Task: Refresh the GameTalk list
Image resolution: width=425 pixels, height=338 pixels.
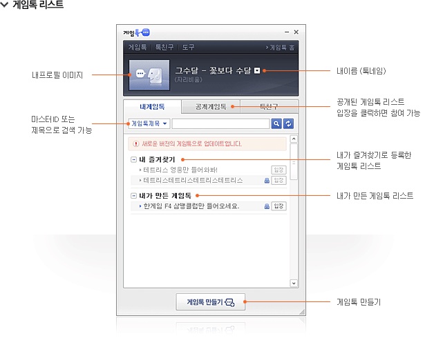Action: point(288,123)
